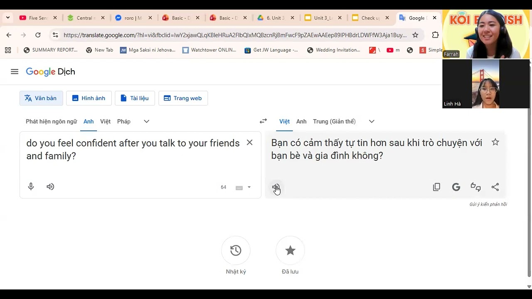
Task: Listen to the English source text
Action: coord(50,187)
